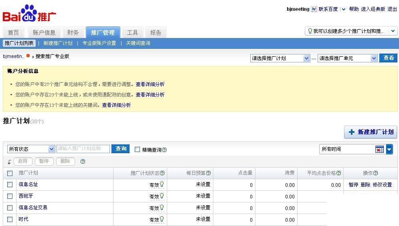Expand the help tip dropdown arrow
Screen dimensions: 399x226
pos(393,31)
